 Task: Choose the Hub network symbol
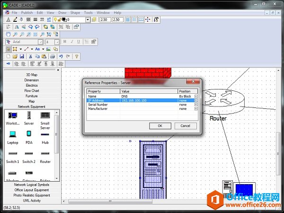point(45,134)
